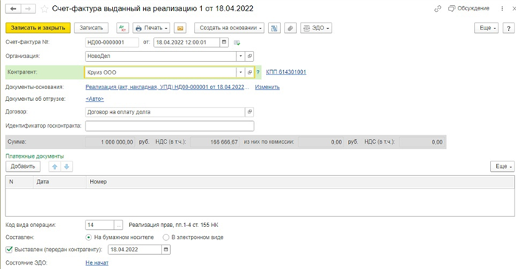Viewport: 516px width, 269px height.
Task: Click the Выставлен date field 18.04.2022
Action: pos(135,250)
